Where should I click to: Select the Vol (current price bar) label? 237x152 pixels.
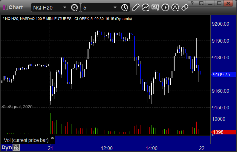[26, 140]
